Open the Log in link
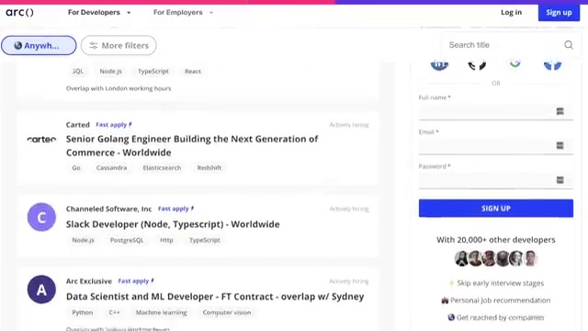Viewport: 588px width, 331px height. point(511,12)
